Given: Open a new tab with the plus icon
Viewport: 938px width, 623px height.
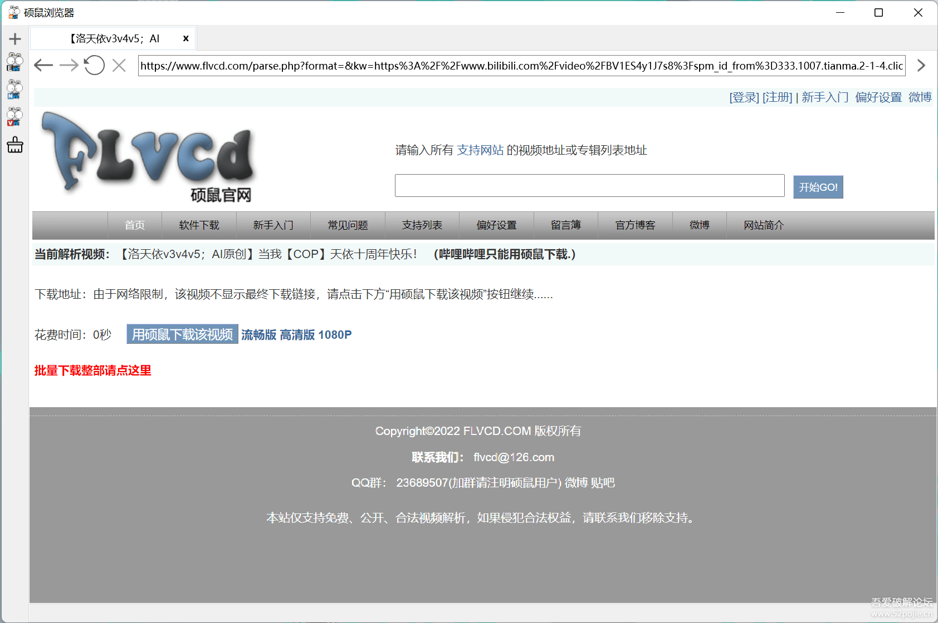Looking at the screenshot, I should click(15, 39).
